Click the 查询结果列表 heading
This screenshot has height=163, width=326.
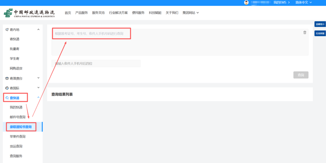[62, 94]
